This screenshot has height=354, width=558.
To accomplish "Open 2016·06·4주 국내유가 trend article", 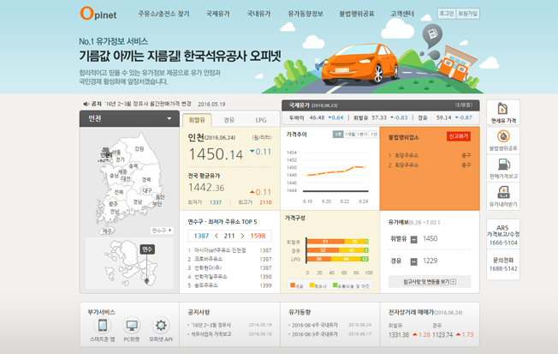I will coord(315,325).
